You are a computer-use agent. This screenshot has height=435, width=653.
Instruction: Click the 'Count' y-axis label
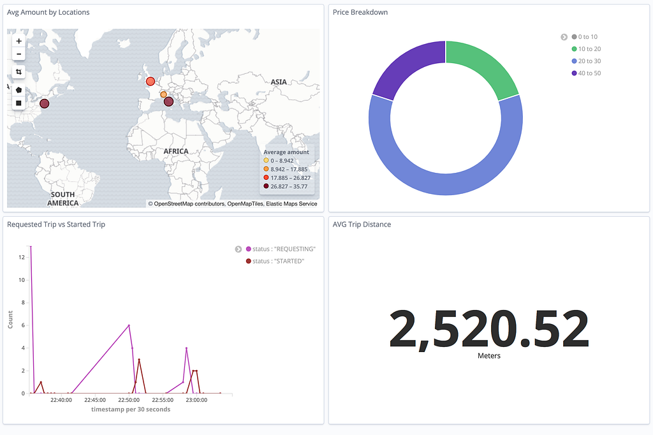pyautogui.click(x=10, y=320)
